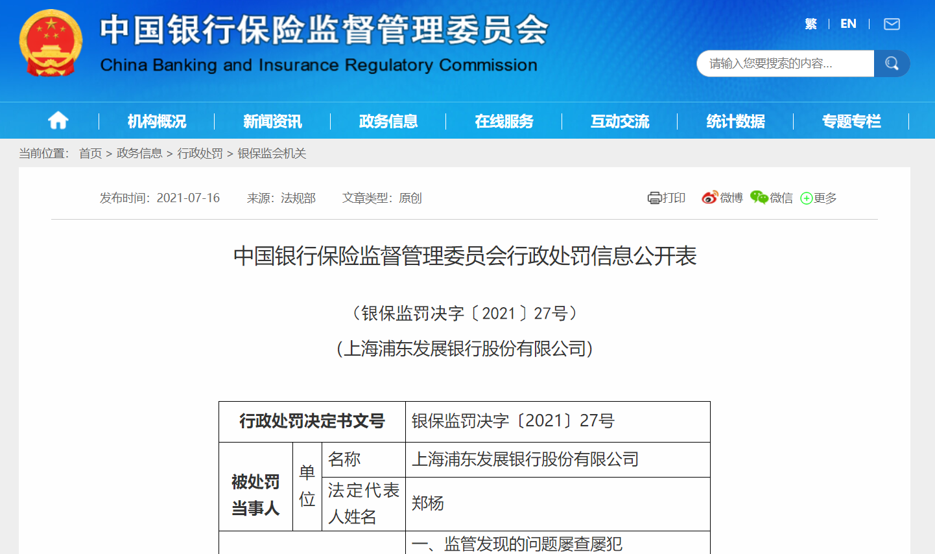Image resolution: width=935 pixels, height=554 pixels.
Task: Click the 单位 table cell
Action: (x=307, y=486)
